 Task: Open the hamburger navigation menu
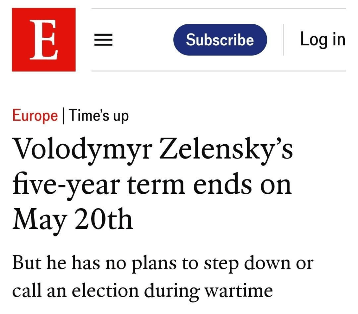103,41
